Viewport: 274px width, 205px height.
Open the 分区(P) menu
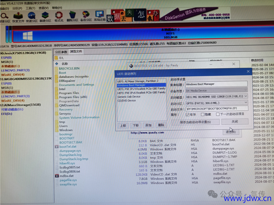[17, 8]
